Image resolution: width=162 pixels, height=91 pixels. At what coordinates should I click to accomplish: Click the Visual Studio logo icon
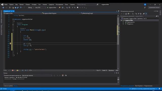click(x=2, y=5)
